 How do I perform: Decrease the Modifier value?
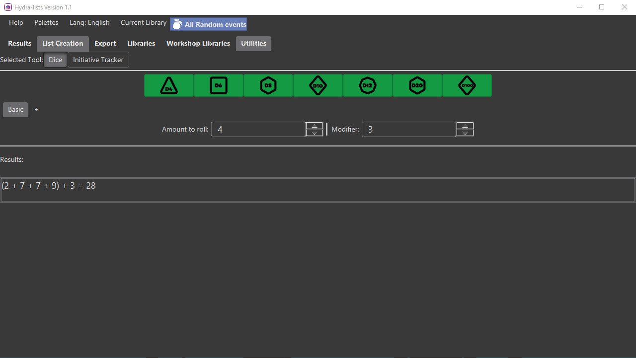tap(465, 133)
